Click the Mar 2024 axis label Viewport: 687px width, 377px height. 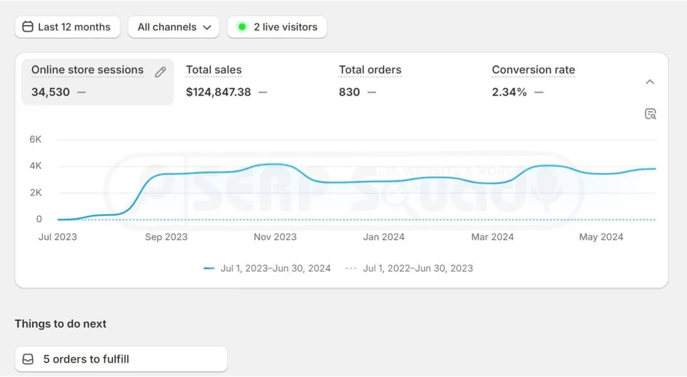[x=493, y=237]
